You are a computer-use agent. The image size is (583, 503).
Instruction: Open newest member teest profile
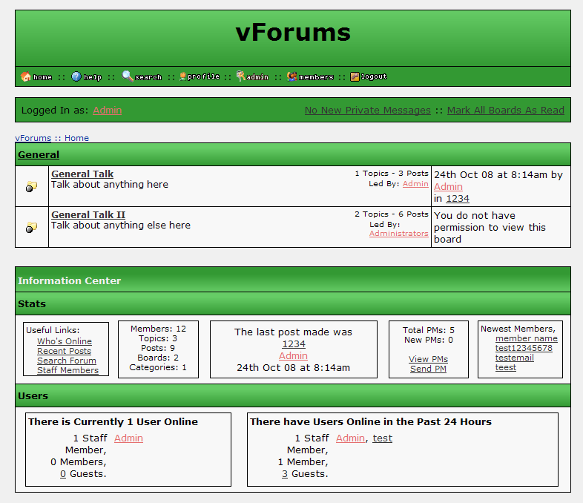[506, 367]
